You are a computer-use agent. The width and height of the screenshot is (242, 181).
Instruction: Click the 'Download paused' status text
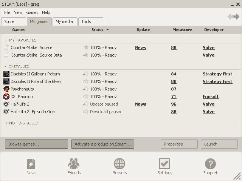pos(106,112)
